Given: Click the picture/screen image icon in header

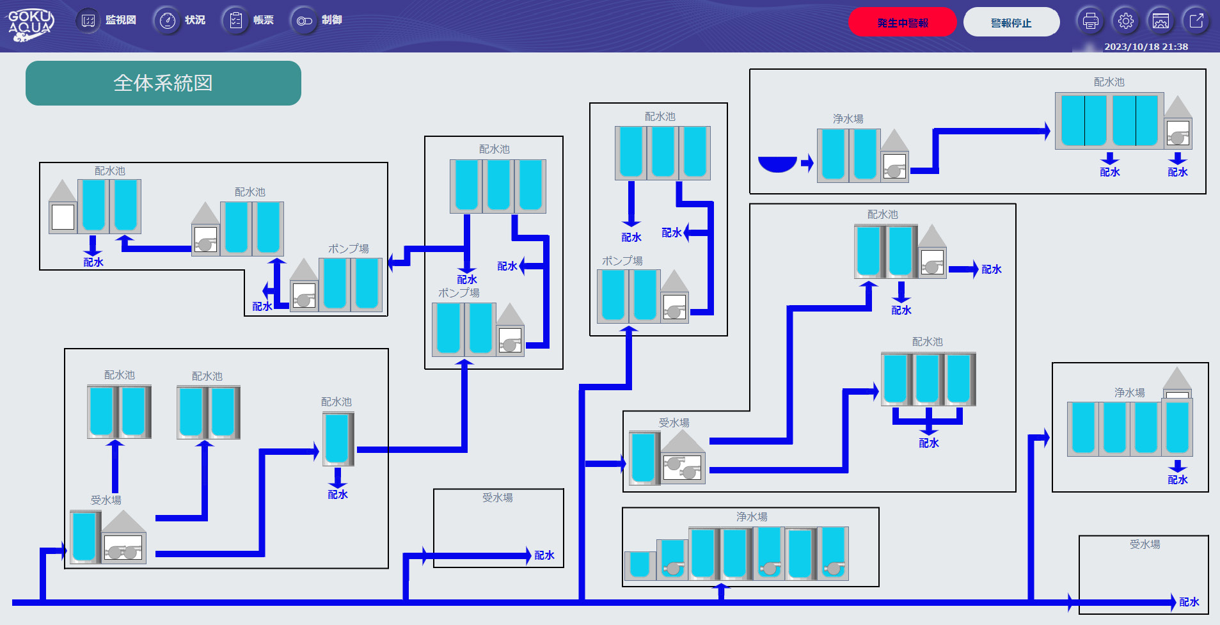Looking at the screenshot, I should (x=1161, y=21).
